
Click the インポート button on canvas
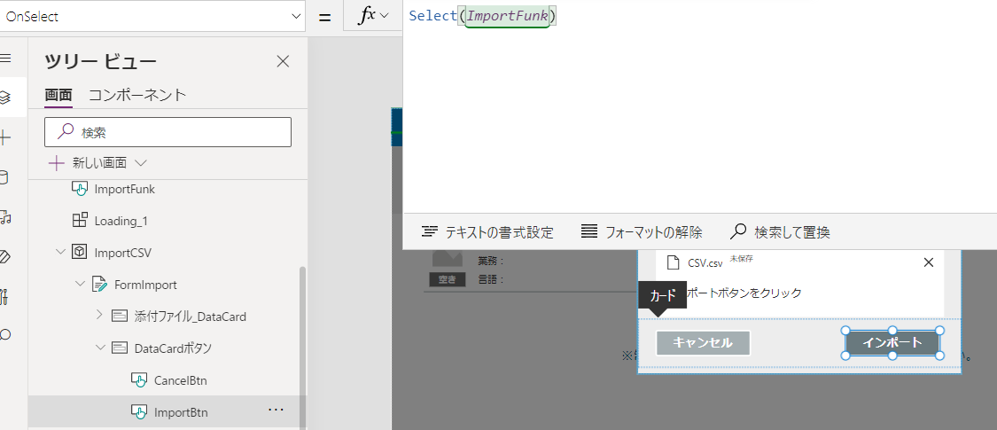892,343
